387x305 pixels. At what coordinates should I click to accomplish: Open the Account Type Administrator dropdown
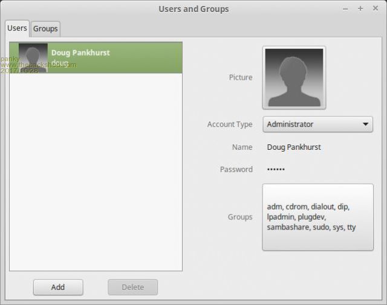tap(317, 124)
